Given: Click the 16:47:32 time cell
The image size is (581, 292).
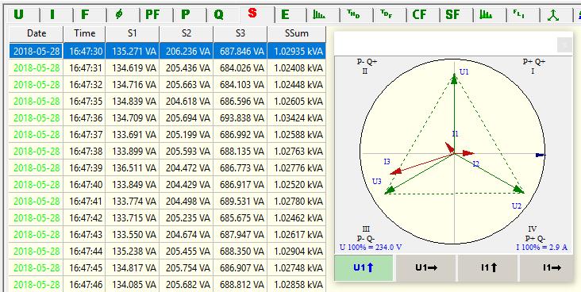Looking at the screenshot, I should 84,84.
